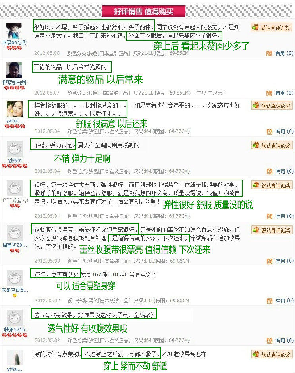
Task: Click 获认真评论奖 badge on yangr's review
Action: coord(272,106)
